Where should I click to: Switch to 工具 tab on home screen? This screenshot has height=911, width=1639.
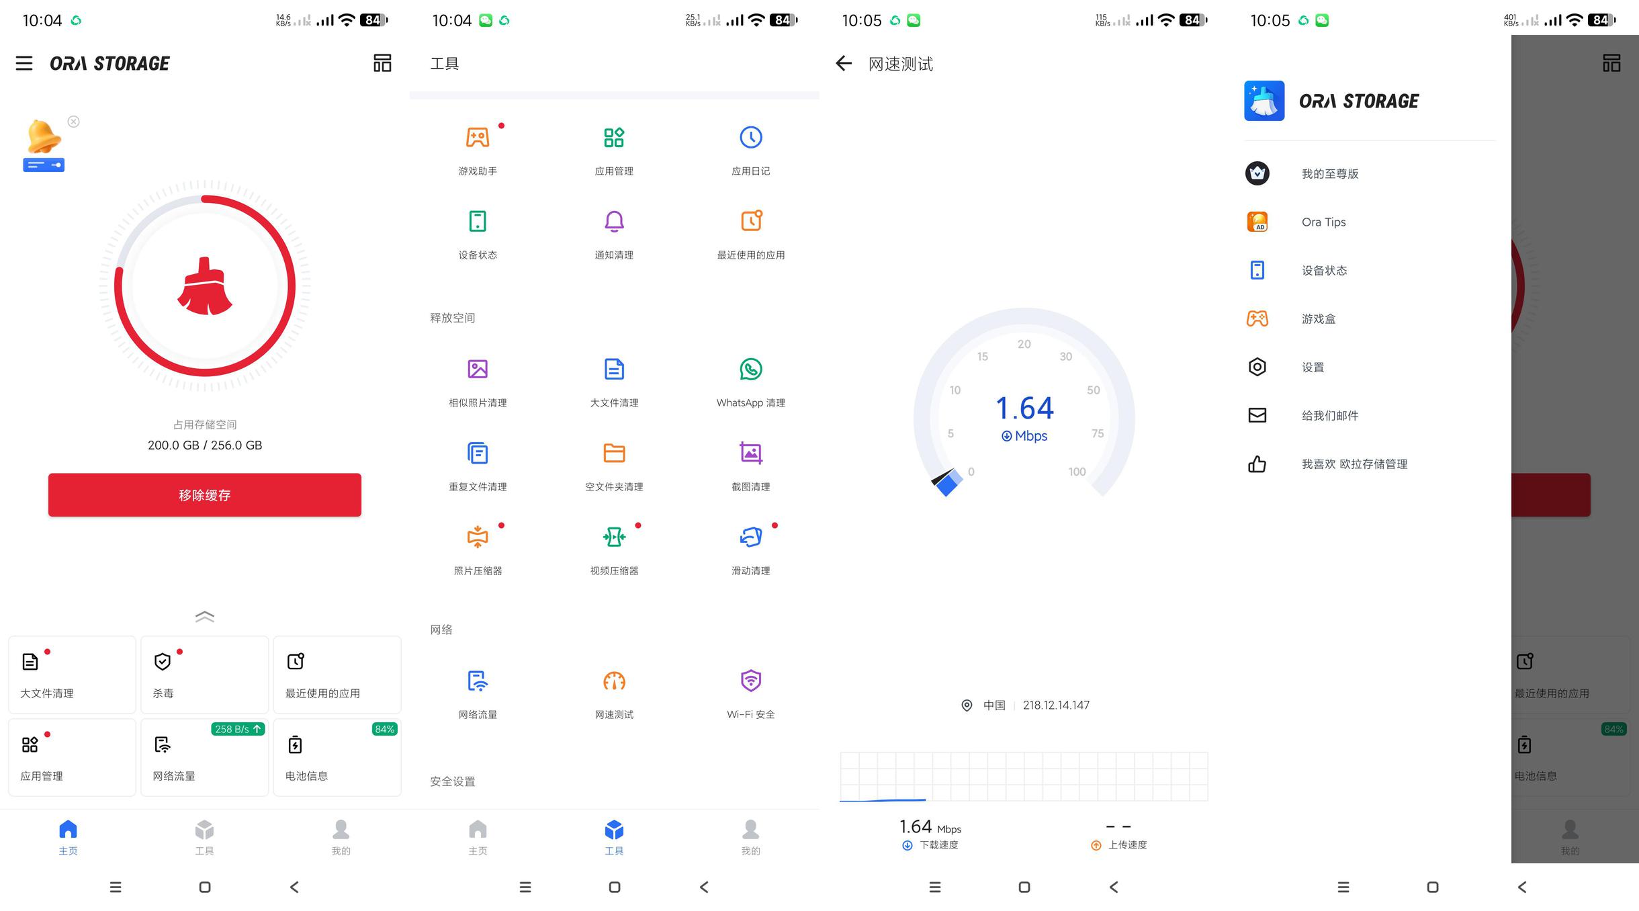click(x=204, y=836)
